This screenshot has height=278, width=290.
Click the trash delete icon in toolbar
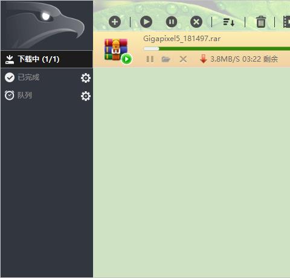click(261, 22)
